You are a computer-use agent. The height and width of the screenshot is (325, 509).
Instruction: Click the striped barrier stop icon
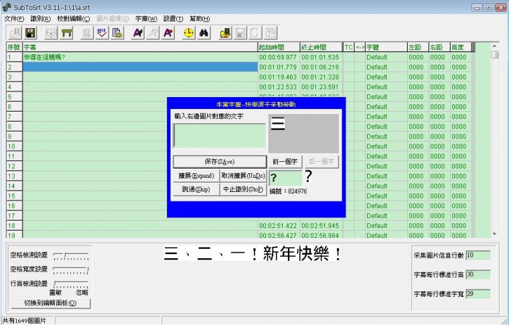point(66,33)
